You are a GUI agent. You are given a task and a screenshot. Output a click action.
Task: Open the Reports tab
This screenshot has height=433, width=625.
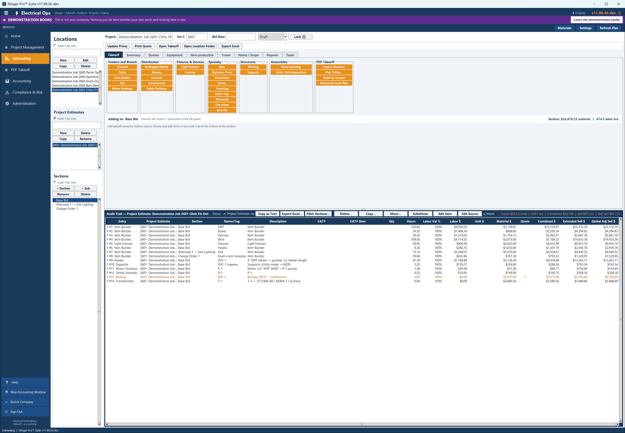(x=272, y=55)
